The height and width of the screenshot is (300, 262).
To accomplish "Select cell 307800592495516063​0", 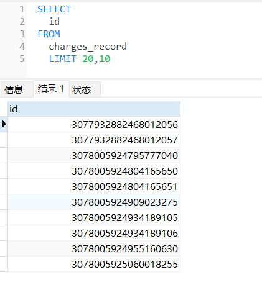I will (94, 248).
